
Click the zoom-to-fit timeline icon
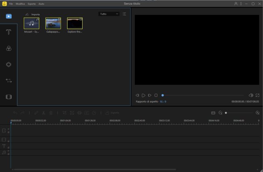[213, 113]
